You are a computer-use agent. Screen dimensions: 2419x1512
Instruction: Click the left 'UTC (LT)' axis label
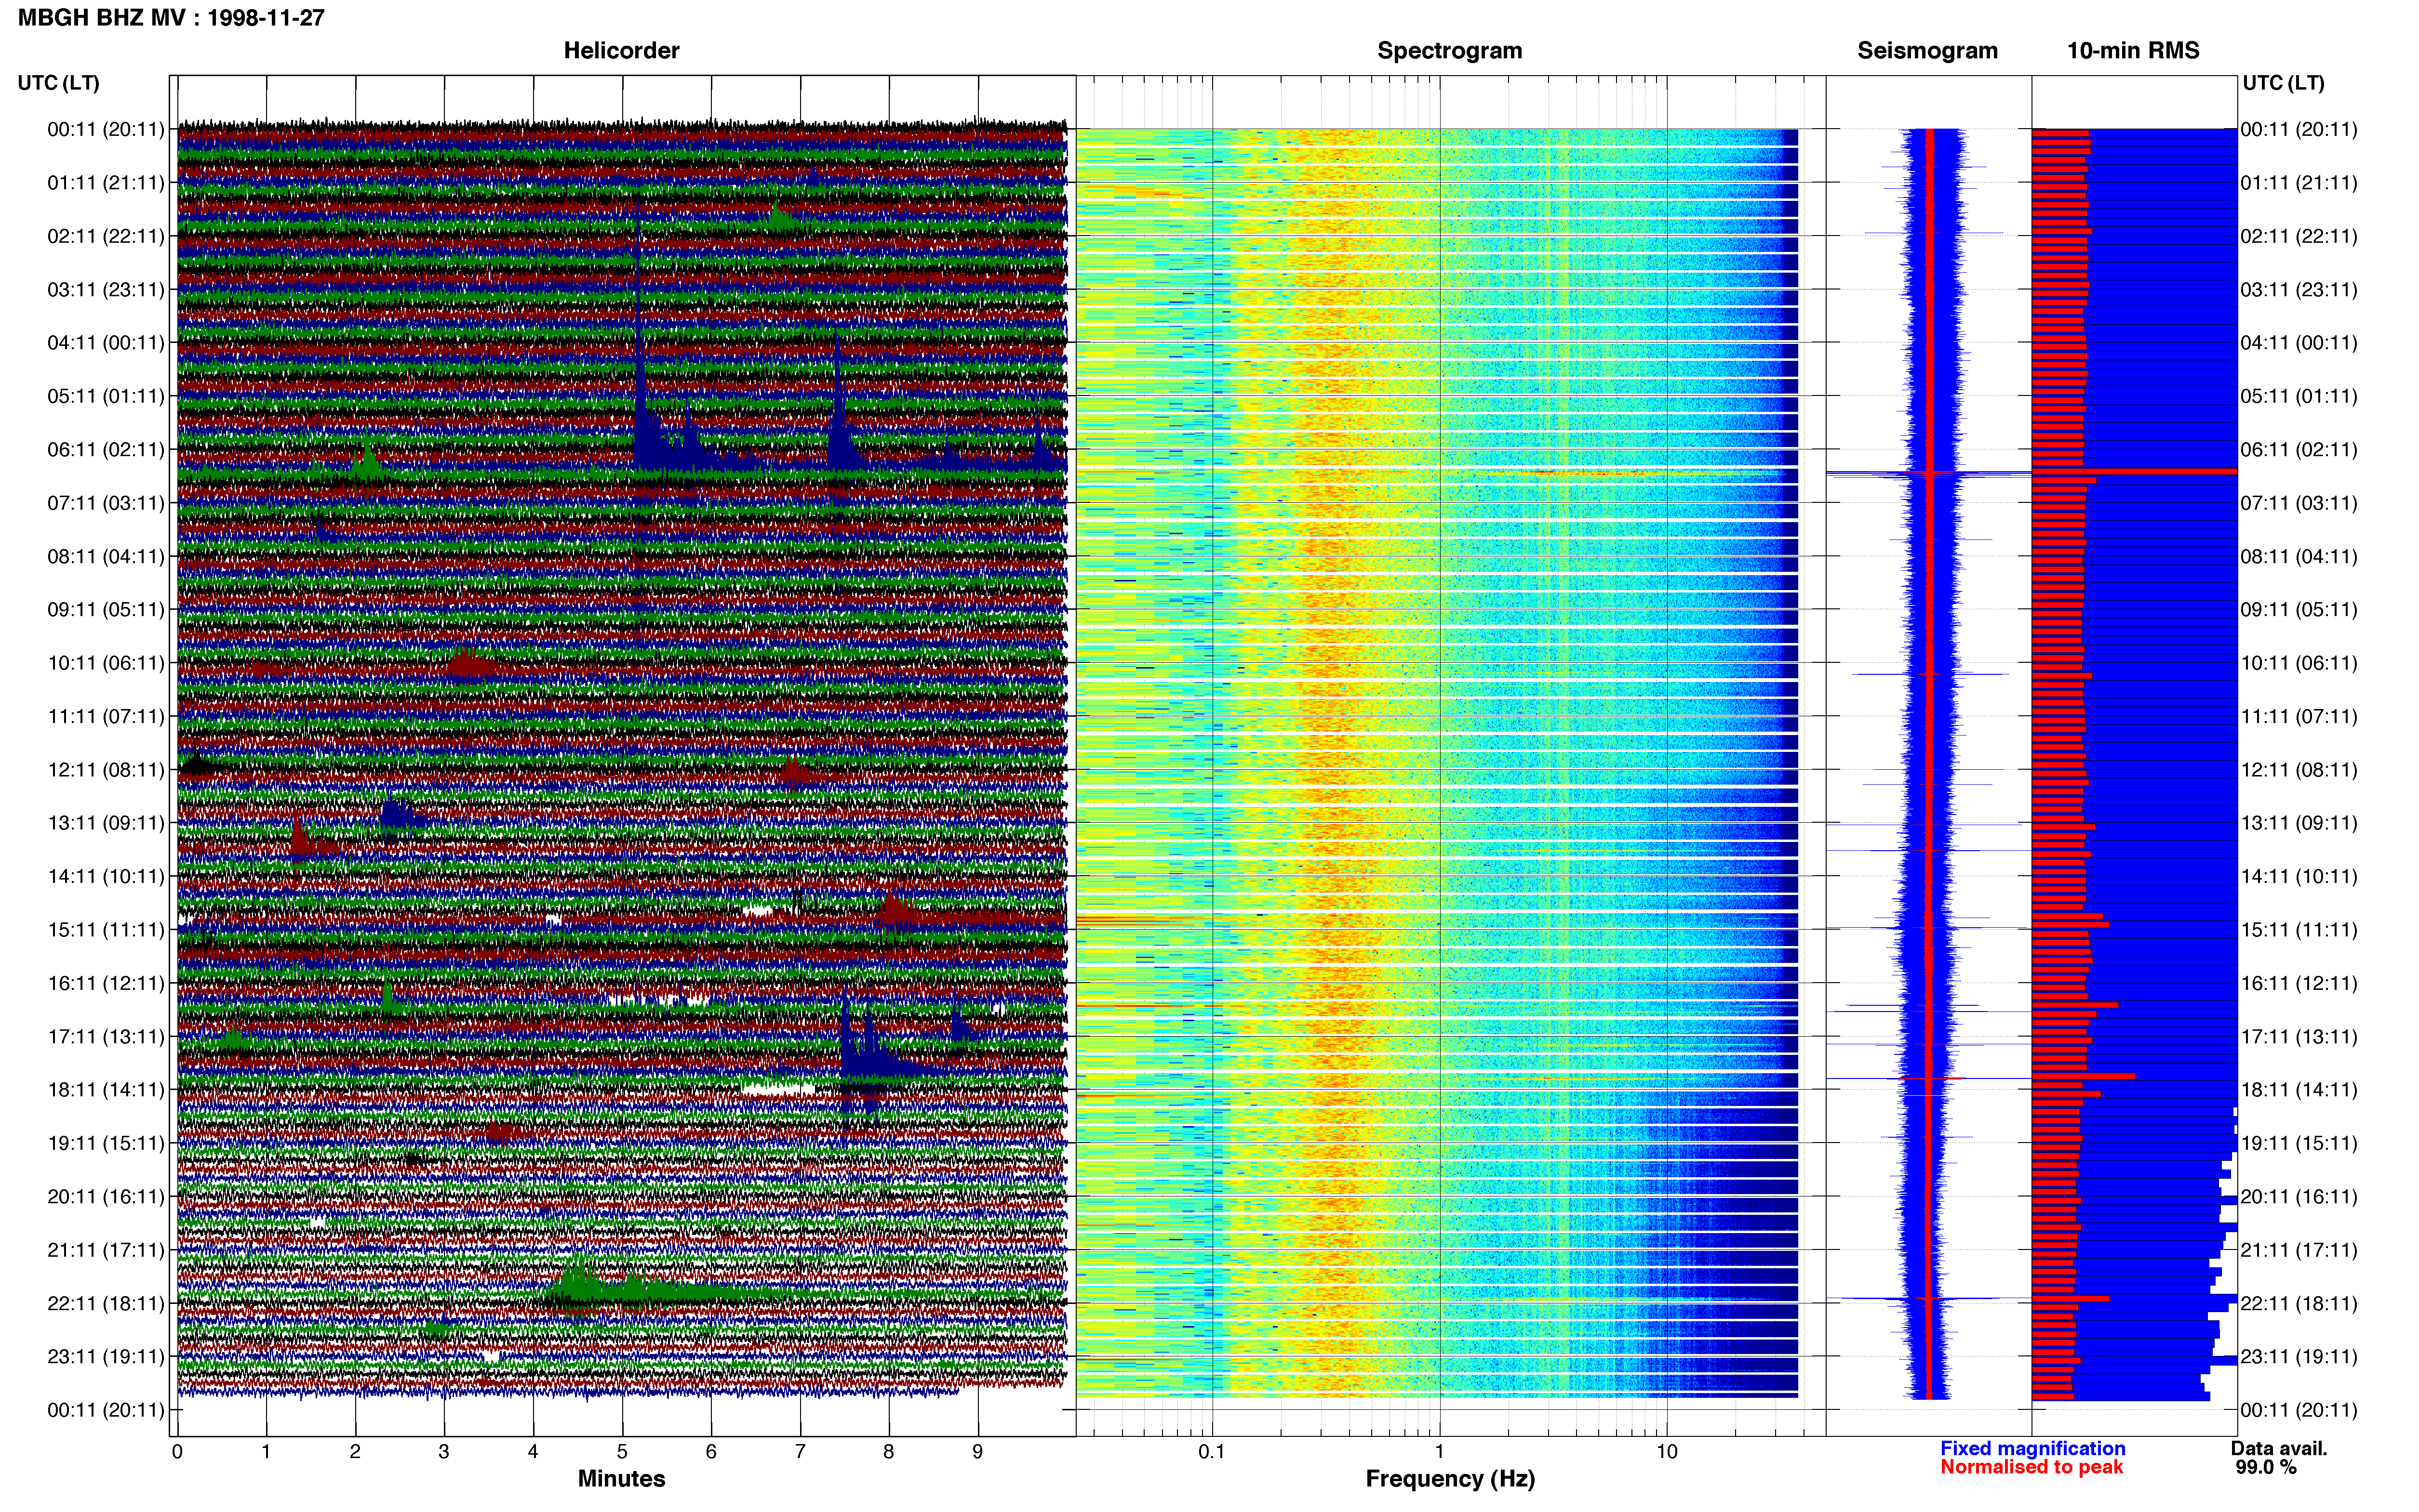pos(58,83)
